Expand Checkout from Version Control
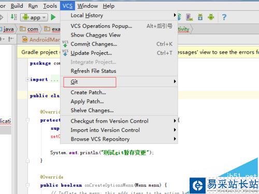The height and width of the screenshot is (194, 259). [119, 121]
